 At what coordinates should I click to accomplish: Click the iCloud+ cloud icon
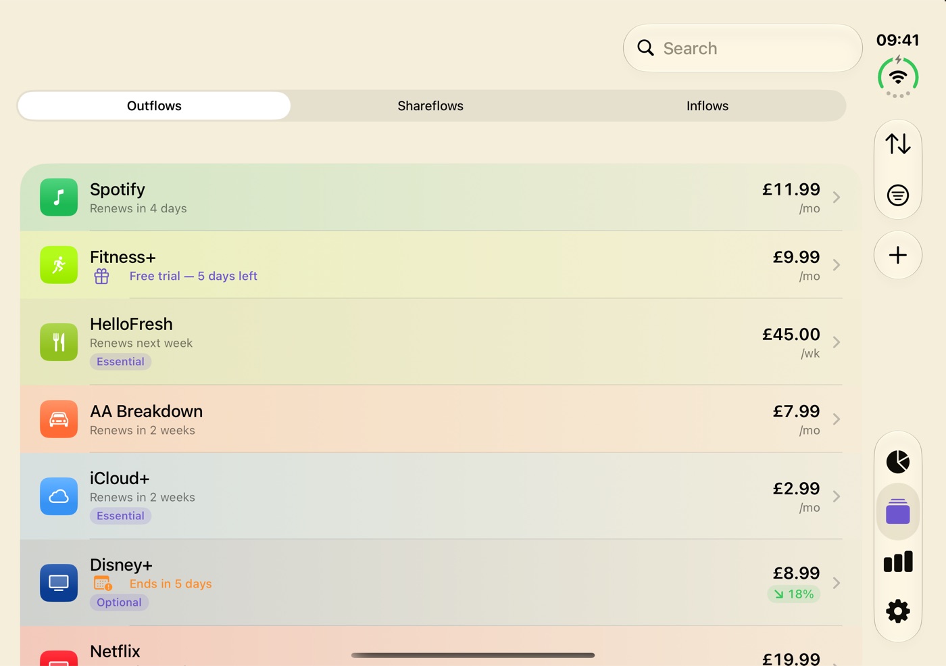pyautogui.click(x=59, y=496)
